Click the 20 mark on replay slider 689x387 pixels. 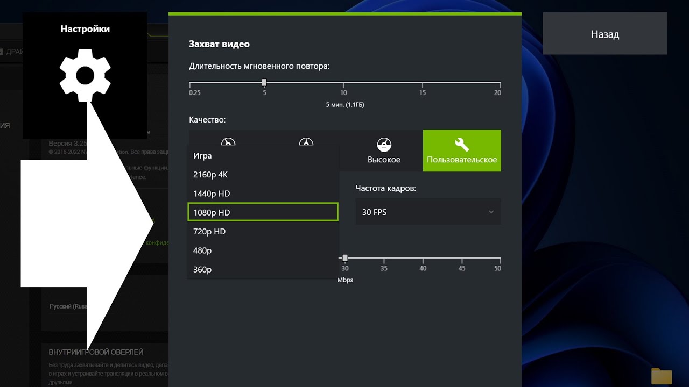point(497,93)
